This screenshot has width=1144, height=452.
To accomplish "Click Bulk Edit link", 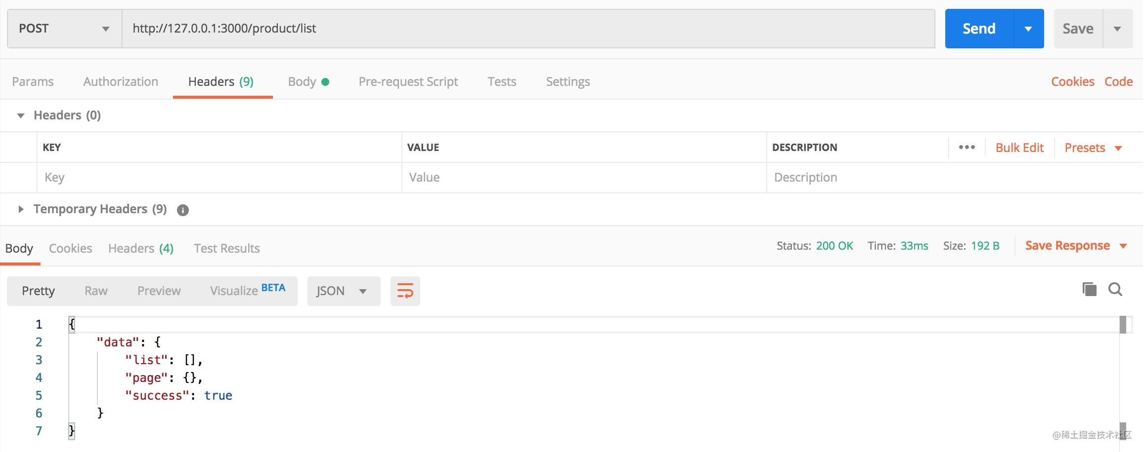I will [x=1019, y=148].
